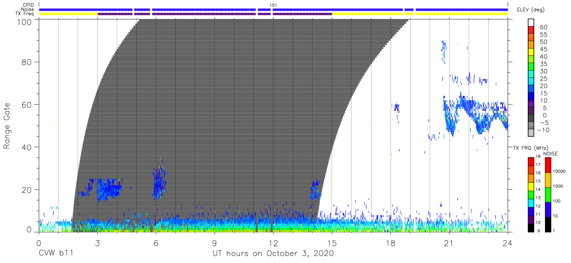The width and height of the screenshot is (571, 263).
Task: Click the 'CVW b11' radar label
Action: click(56, 254)
